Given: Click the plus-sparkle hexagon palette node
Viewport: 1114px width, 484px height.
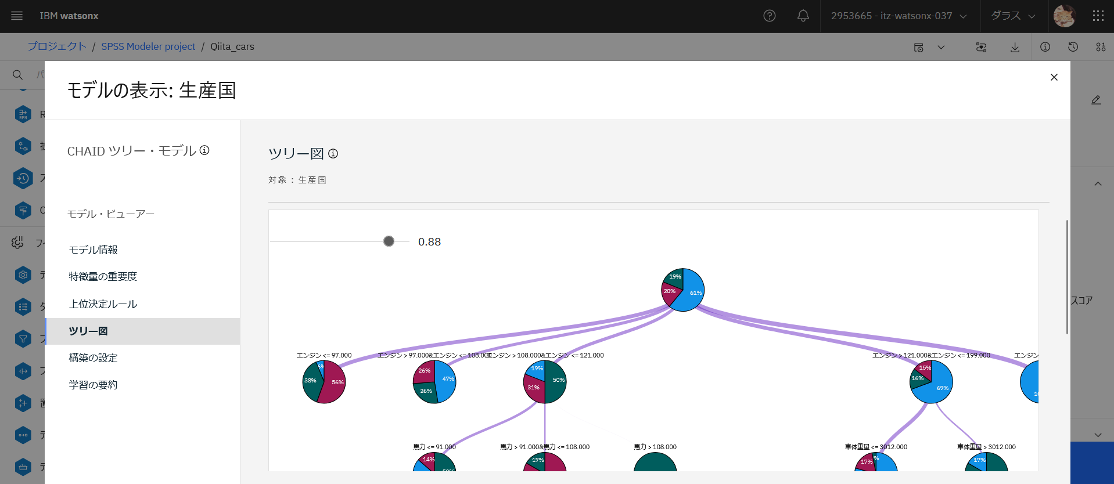Looking at the screenshot, I should [x=23, y=403].
